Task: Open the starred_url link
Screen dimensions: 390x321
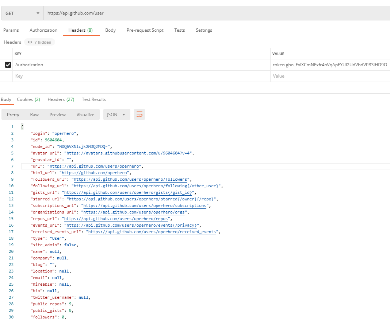Action: pyautogui.click(x=141, y=199)
